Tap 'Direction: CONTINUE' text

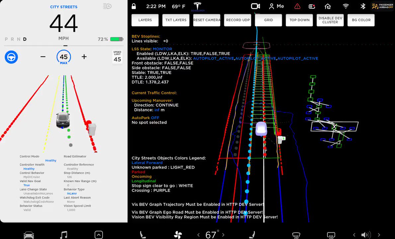tap(156, 105)
